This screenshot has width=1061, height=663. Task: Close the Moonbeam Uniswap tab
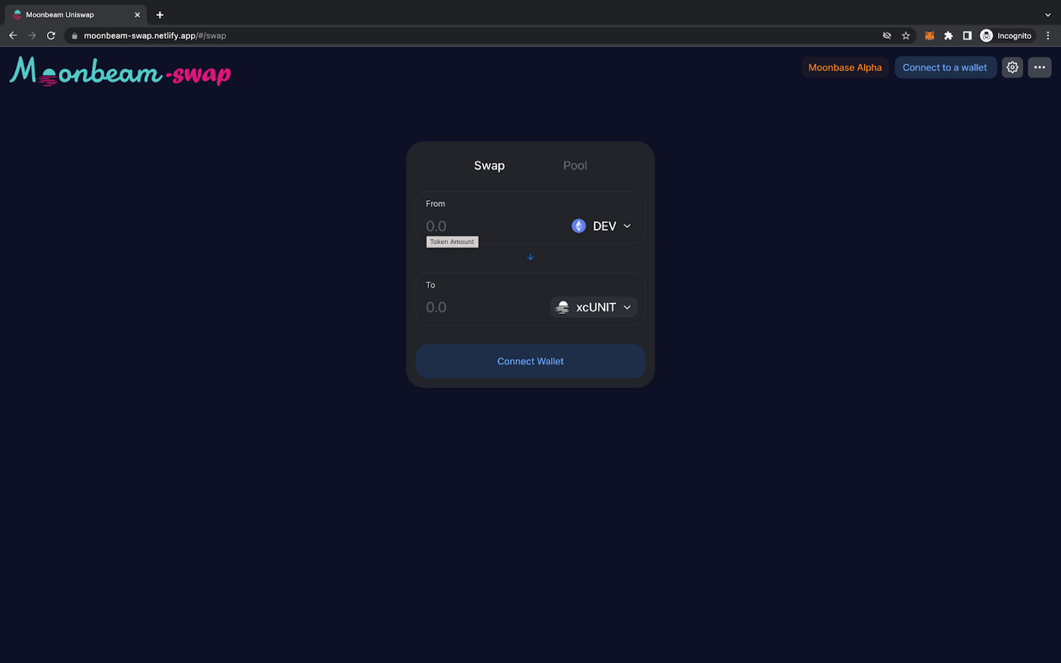(x=137, y=14)
